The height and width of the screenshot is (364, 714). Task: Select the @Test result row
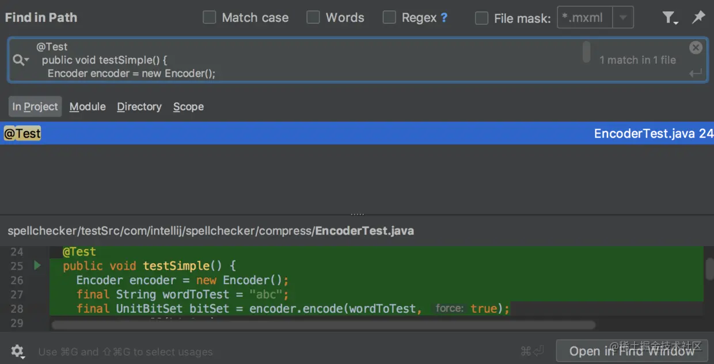pyautogui.click(x=357, y=133)
